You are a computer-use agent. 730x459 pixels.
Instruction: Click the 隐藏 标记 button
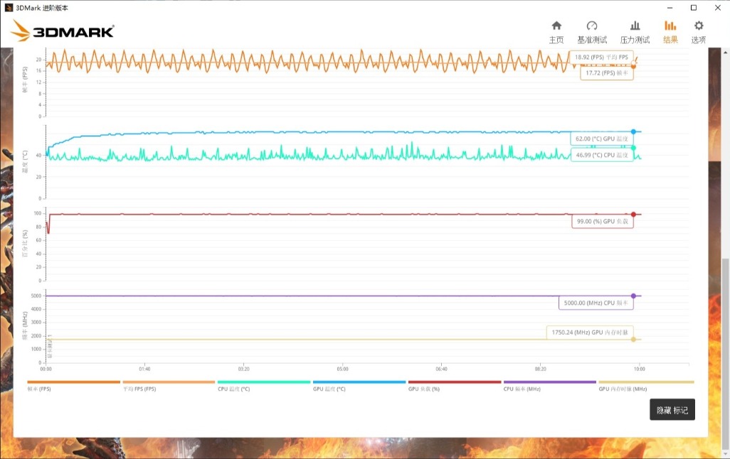(x=672, y=410)
